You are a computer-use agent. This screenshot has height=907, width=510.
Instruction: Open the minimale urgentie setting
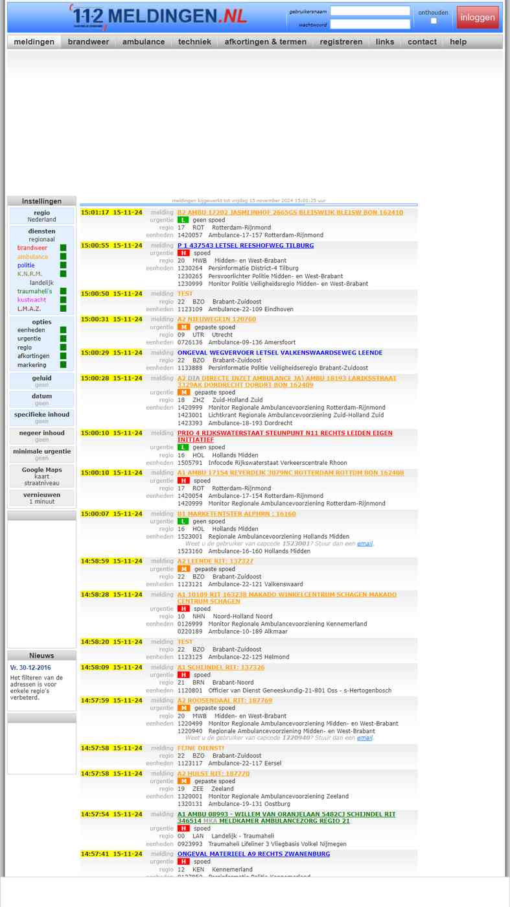41,454
